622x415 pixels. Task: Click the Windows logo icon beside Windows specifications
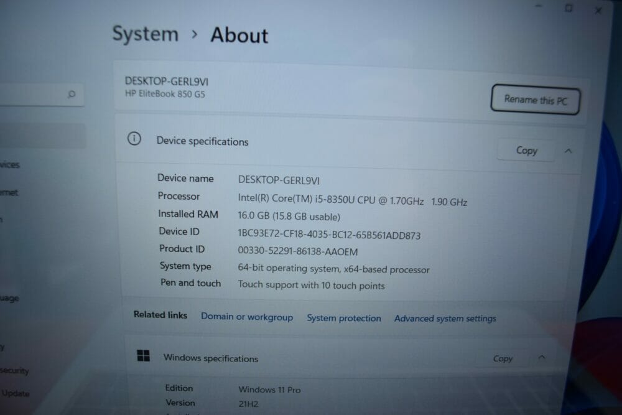point(143,355)
